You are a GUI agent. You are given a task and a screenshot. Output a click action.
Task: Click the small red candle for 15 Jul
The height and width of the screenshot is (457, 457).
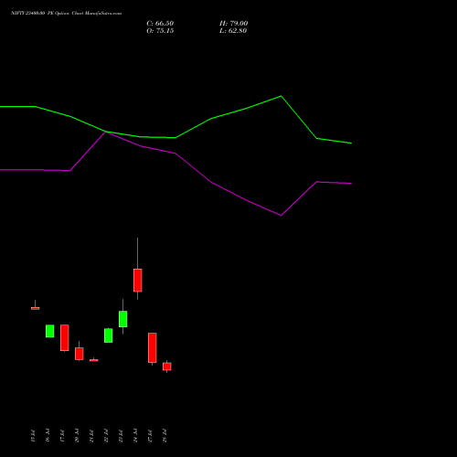36,308
